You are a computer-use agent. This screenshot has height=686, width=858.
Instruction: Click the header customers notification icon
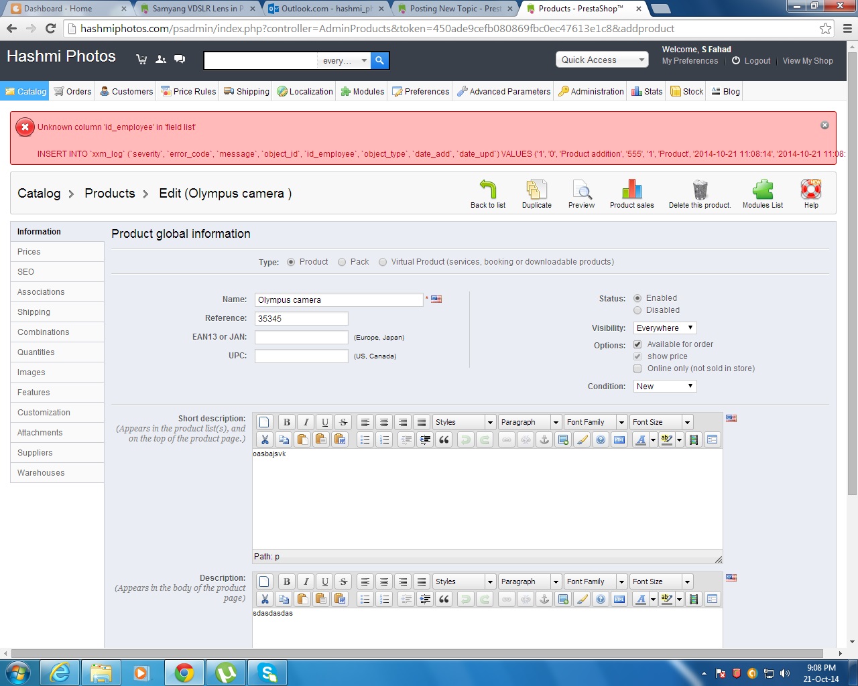161,59
